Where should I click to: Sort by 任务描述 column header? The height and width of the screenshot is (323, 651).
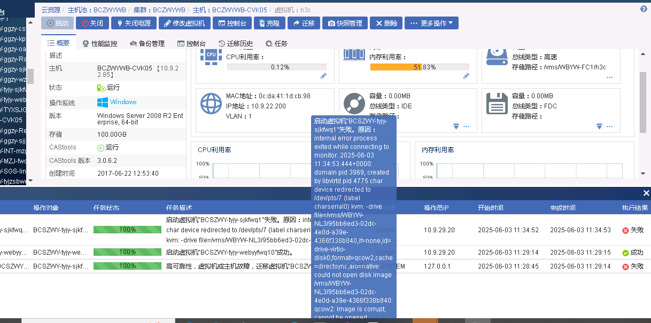[179, 208]
